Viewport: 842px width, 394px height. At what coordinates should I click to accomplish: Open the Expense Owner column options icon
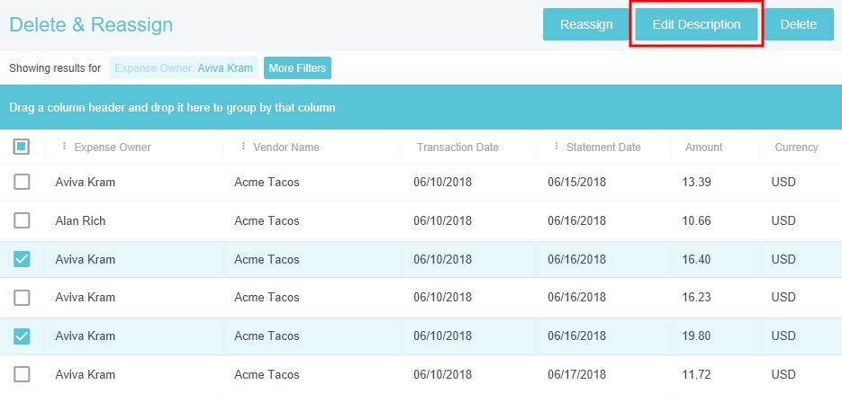64,147
